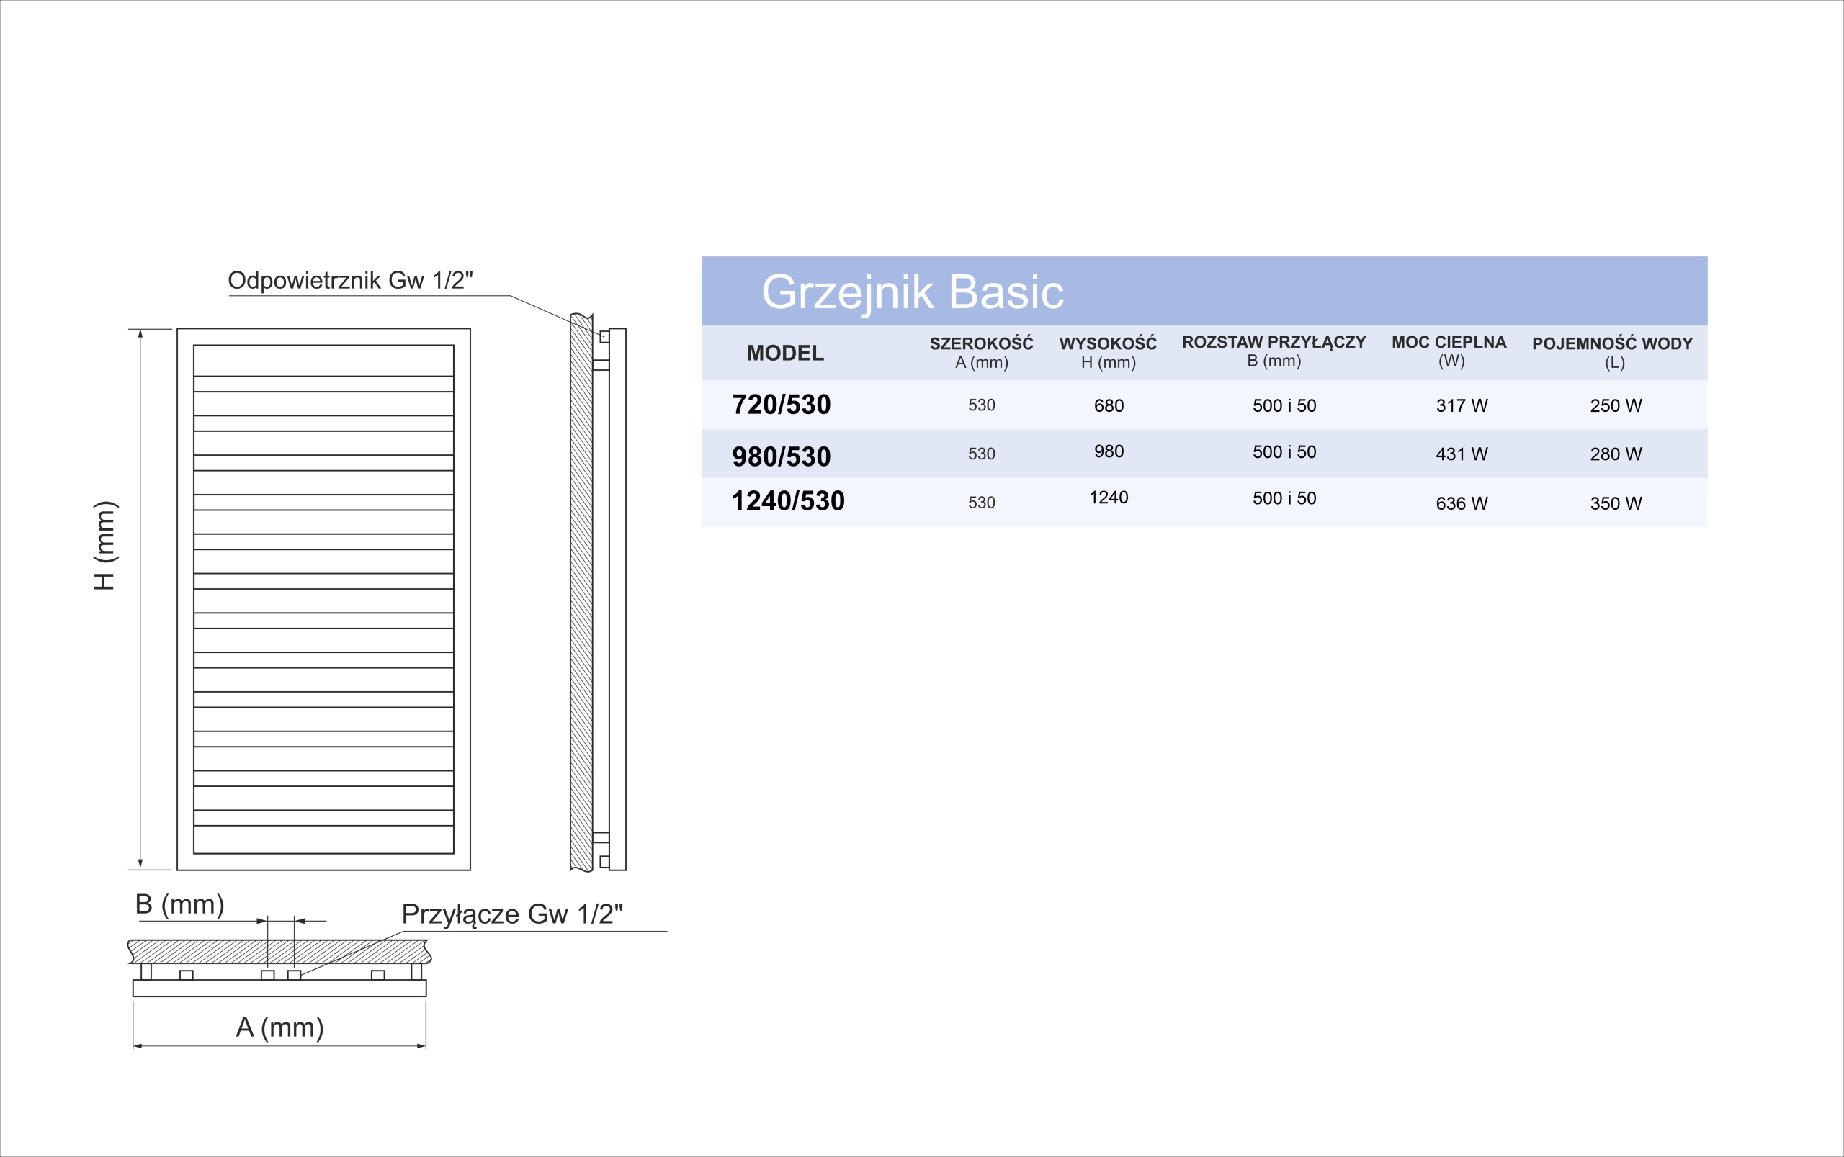1844x1157 pixels.
Task: Click the Przyłącze Gw 1/2" label
Action: (x=512, y=914)
